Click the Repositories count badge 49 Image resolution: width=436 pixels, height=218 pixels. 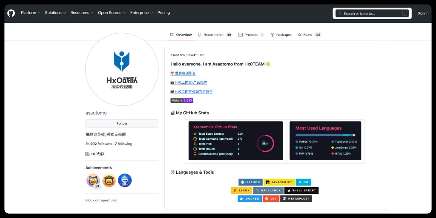(229, 35)
